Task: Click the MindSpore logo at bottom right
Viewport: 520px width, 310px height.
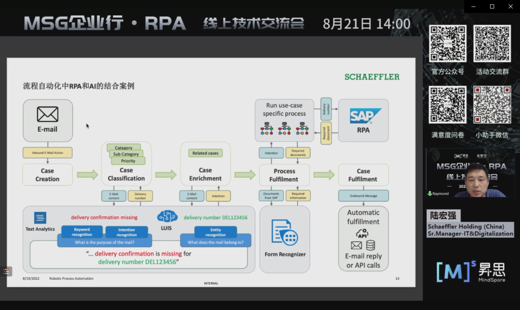Action: pyautogui.click(x=470, y=272)
